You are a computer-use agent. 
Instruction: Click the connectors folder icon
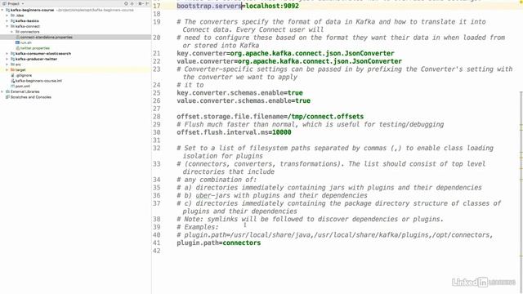point(17,32)
